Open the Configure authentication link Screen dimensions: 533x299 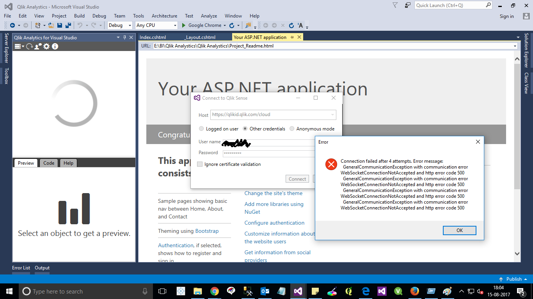(274, 223)
